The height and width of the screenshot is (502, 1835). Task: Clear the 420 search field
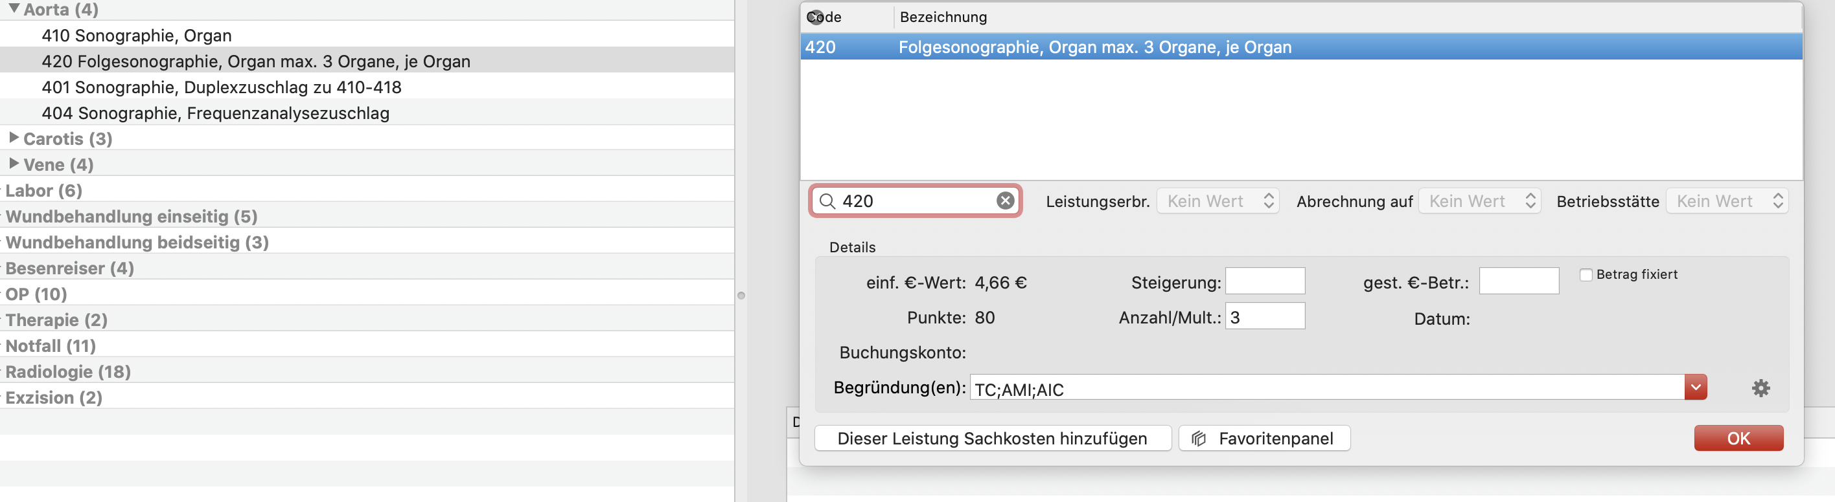(x=1005, y=201)
